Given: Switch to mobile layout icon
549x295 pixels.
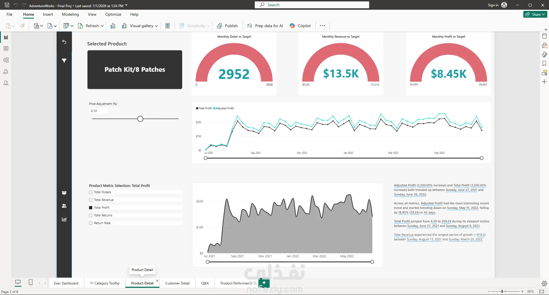Looking at the screenshot, I should pyautogui.click(x=31, y=282).
